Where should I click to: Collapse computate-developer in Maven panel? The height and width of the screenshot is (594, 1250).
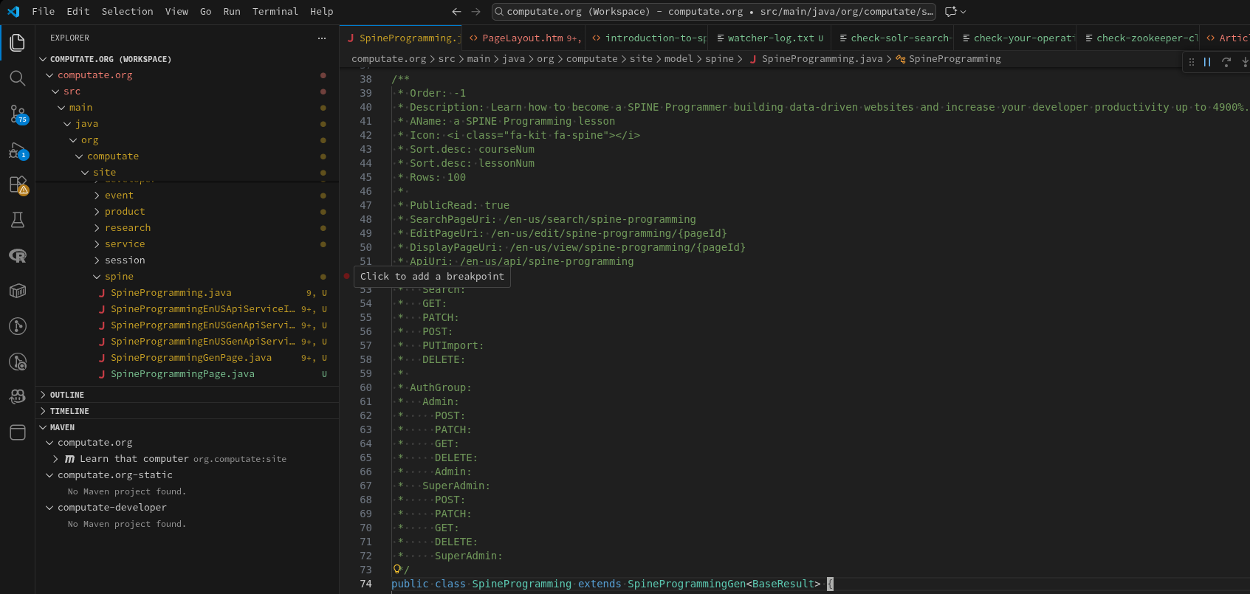click(x=49, y=508)
